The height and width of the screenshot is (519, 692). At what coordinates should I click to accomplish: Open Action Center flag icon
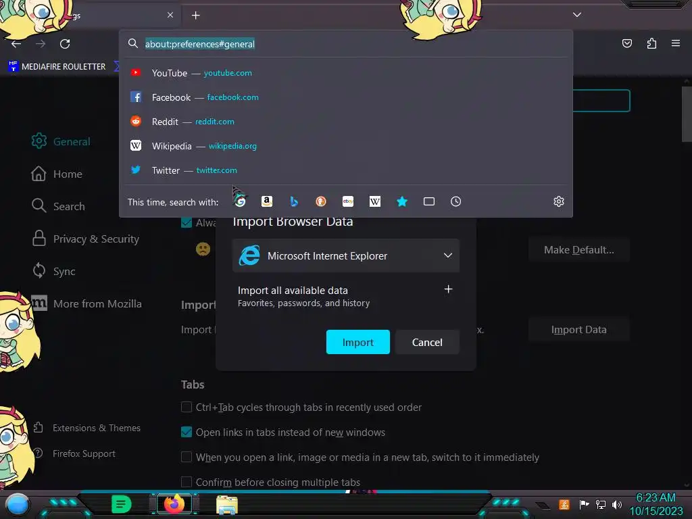[x=584, y=504]
